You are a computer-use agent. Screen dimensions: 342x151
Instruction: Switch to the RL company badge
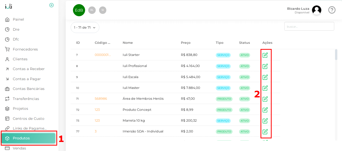(92, 10)
